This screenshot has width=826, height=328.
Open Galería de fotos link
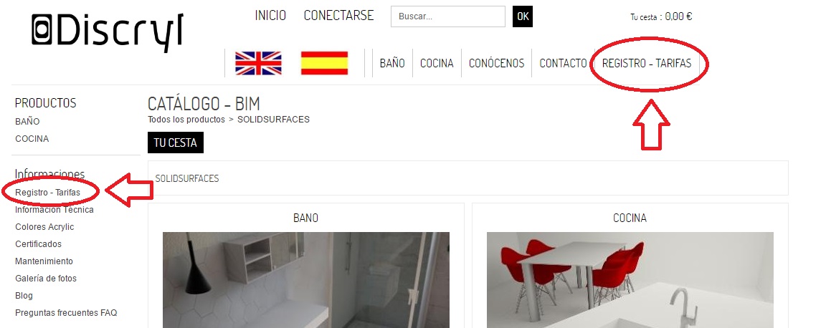click(46, 278)
